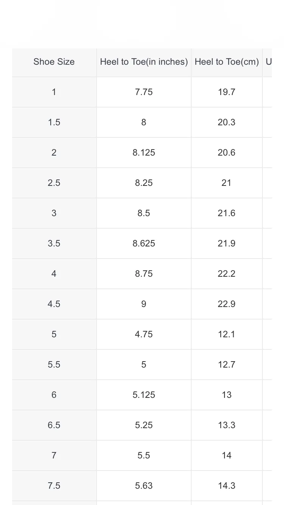Click the 22.9 cm value
This screenshot has height=505, width=284.
[227, 304]
